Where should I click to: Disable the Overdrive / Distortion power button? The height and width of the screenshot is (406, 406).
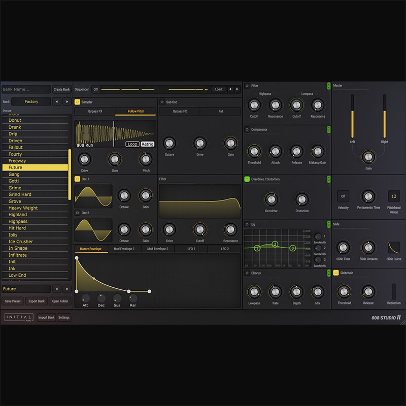[x=247, y=179]
